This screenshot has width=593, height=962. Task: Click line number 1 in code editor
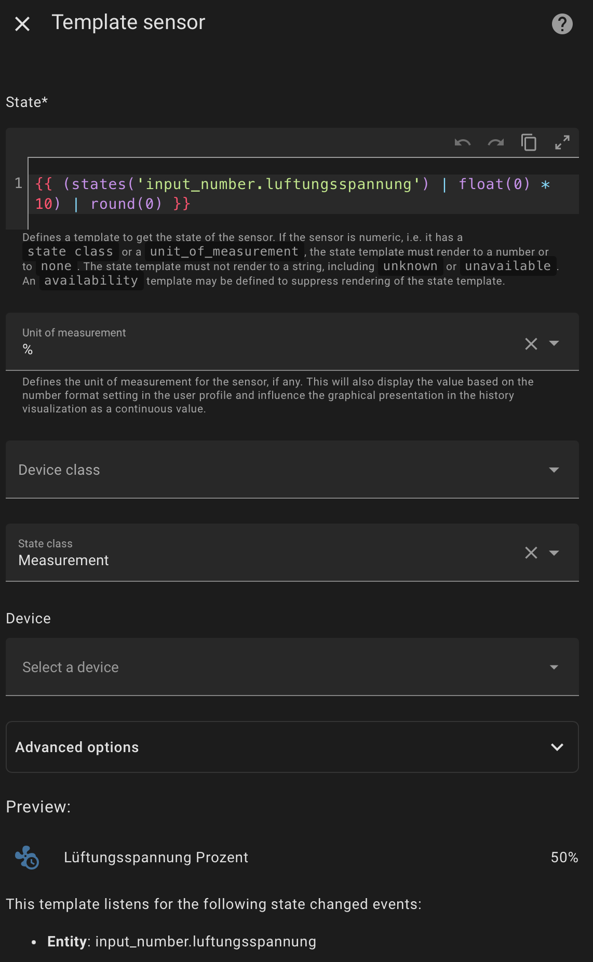point(18,183)
